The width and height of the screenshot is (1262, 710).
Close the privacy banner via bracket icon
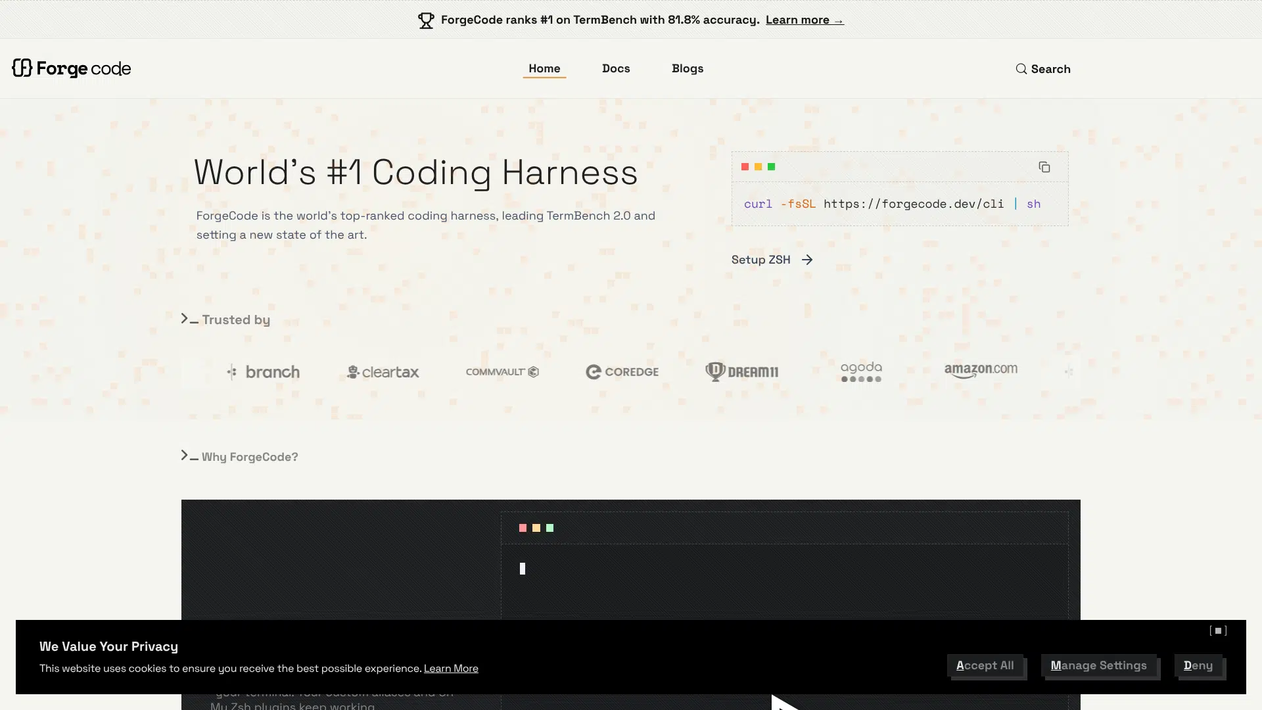coord(1218,630)
